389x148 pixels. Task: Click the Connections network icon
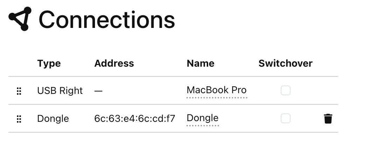point(20,19)
